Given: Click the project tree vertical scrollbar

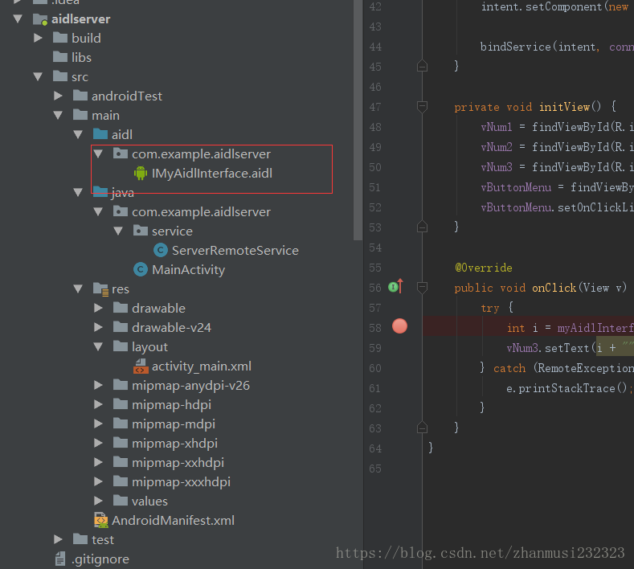Looking at the screenshot, I should [358, 120].
